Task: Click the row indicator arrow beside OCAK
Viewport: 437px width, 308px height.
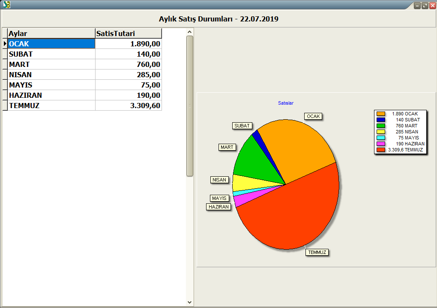Action: (x=5, y=44)
